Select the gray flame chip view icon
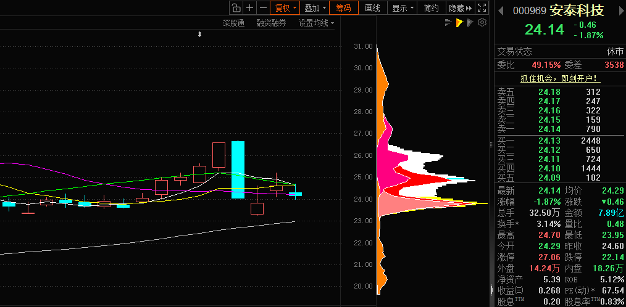 [470, 23]
